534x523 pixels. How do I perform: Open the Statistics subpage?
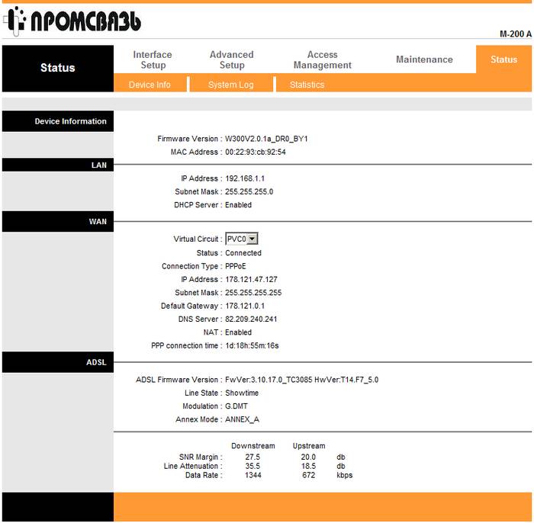point(307,85)
